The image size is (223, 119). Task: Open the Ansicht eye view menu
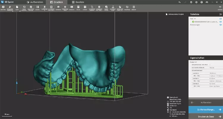220,7
